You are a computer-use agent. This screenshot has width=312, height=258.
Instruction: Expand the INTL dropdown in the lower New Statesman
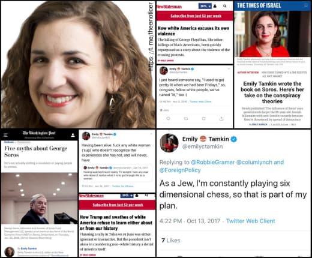click(x=127, y=196)
